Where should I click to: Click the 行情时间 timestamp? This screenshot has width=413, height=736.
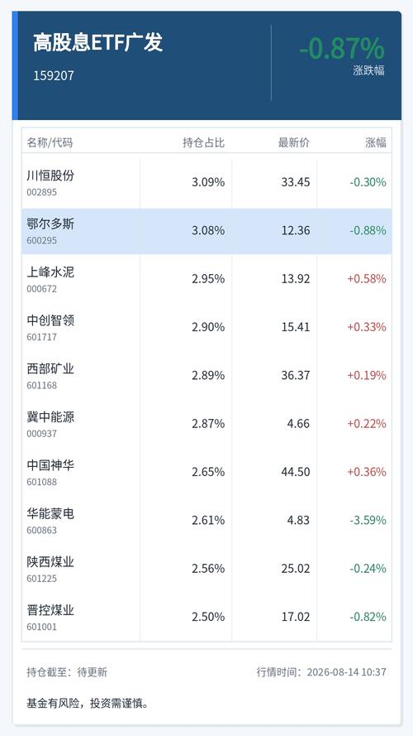pyautogui.click(x=321, y=672)
